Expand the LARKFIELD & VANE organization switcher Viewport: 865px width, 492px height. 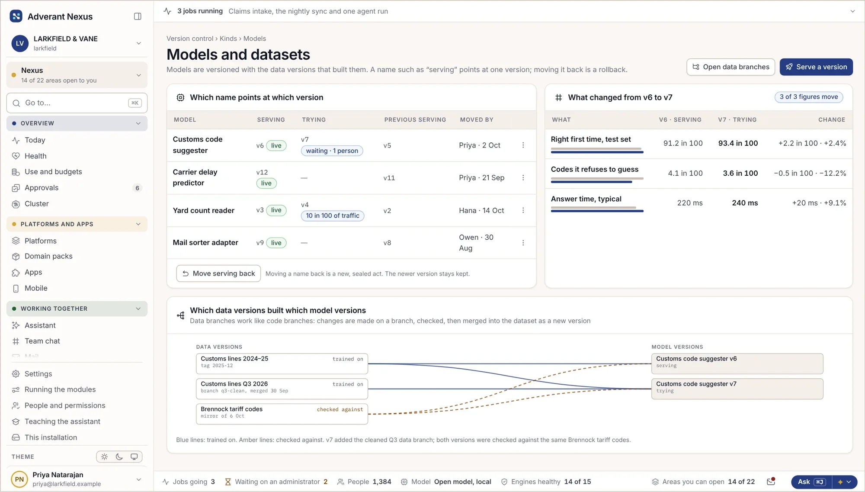pos(77,43)
